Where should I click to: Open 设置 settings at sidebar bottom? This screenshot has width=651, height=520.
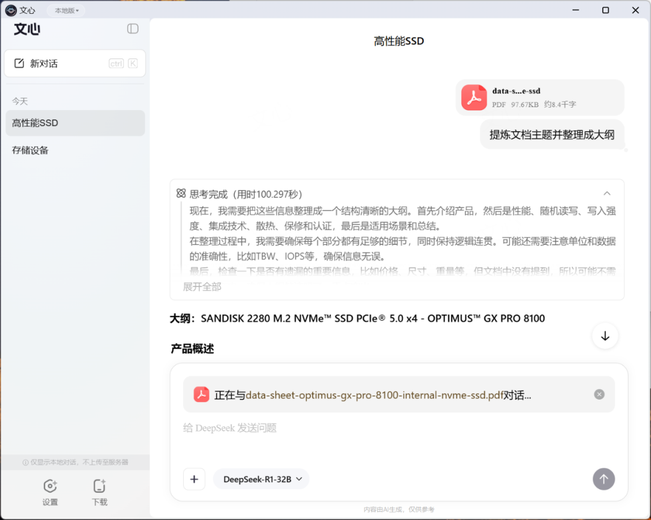(x=50, y=492)
